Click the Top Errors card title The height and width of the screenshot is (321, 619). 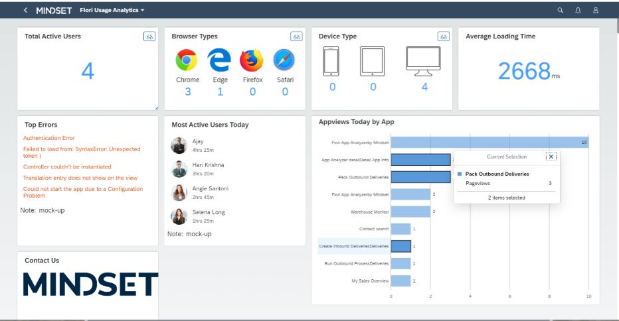click(x=41, y=125)
